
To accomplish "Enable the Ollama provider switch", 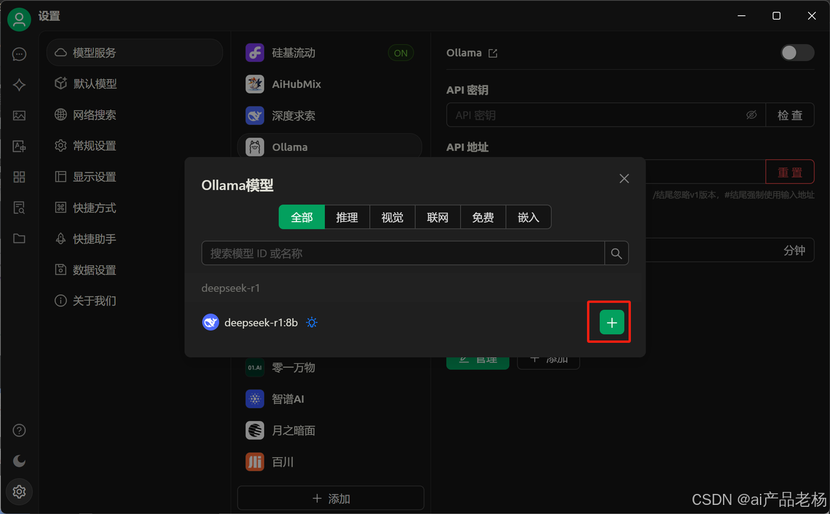I will tap(797, 53).
